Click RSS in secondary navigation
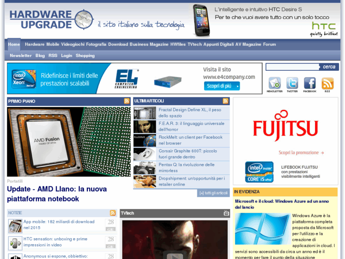Image resolution: width=345 pixels, height=259 pixels. tap(53, 56)
